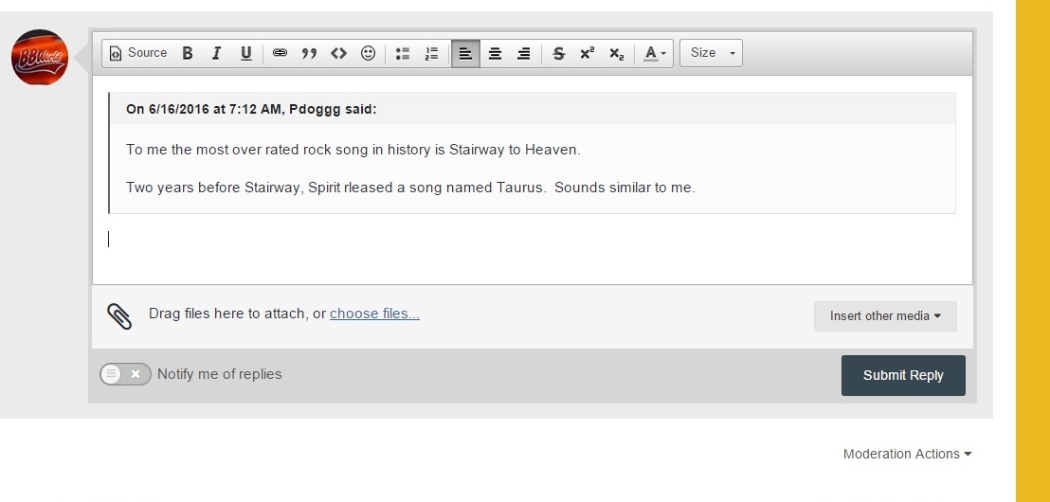Viewport: 1050px width, 502px height.
Task: Click in the reply text area below quote
Action: tap(533, 247)
